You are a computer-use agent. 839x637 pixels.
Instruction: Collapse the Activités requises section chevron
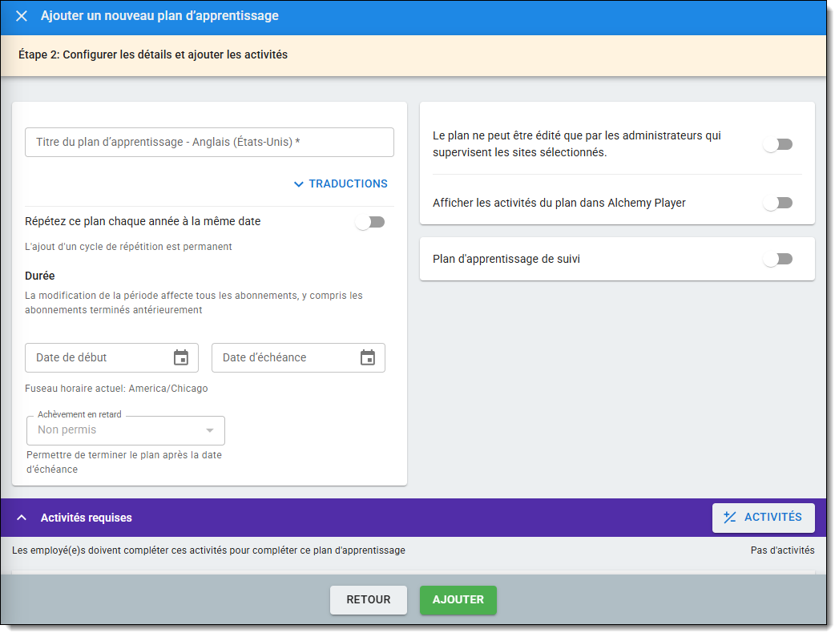pos(22,518)
